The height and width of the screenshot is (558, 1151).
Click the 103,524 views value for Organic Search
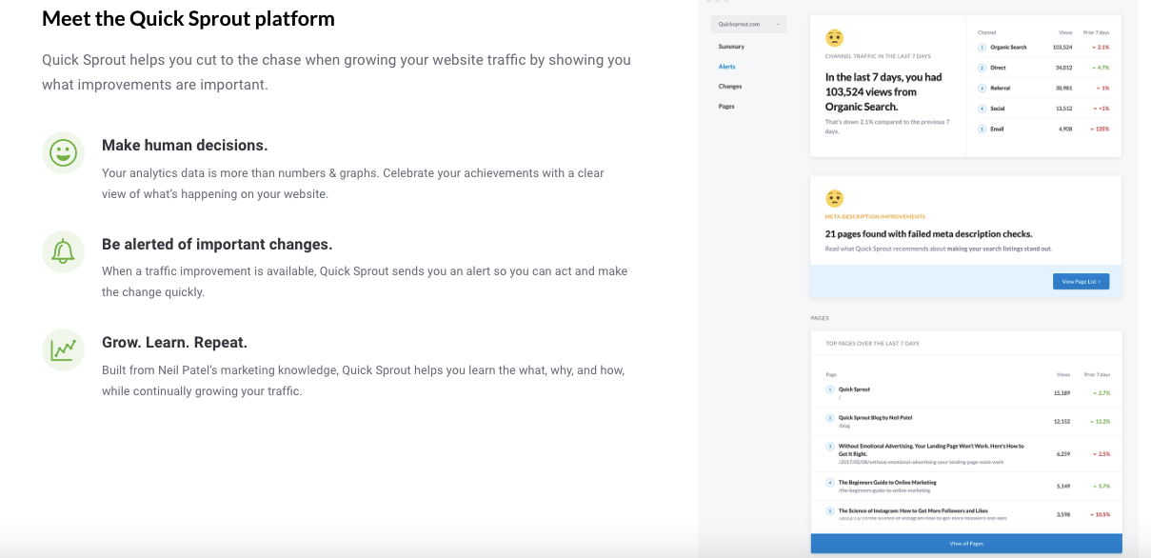[x=1062, y=47]
